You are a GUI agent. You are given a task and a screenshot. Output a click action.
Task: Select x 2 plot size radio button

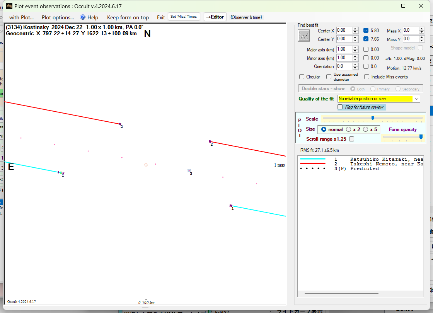coord(349,129)
